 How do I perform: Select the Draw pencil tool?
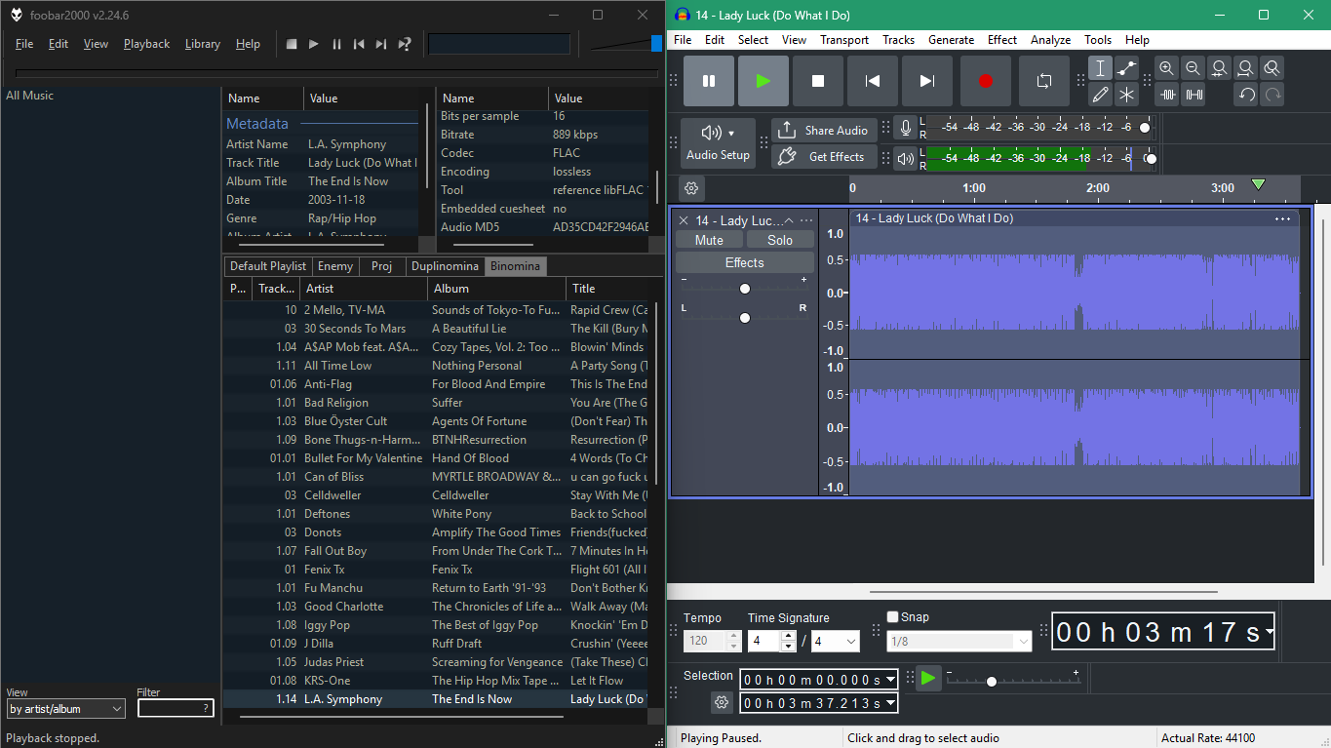tap(1101, 95)
